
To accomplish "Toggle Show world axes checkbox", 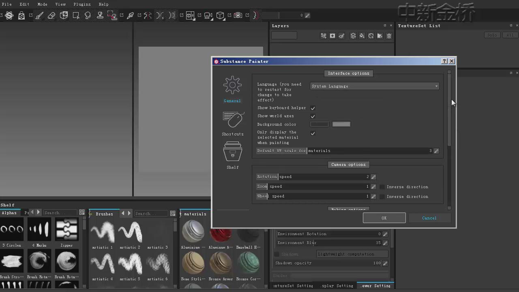I will pos(313,116).
